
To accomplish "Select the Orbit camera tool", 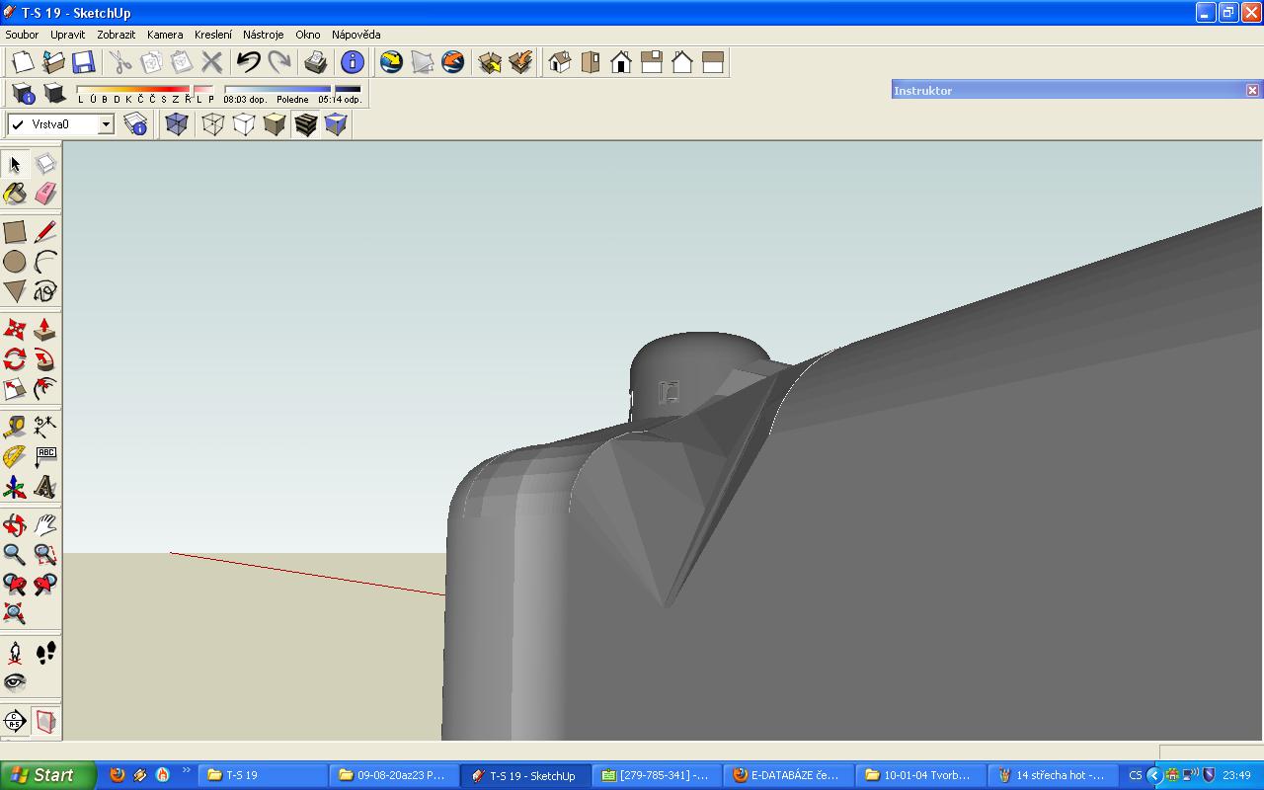I will [15, 524].
